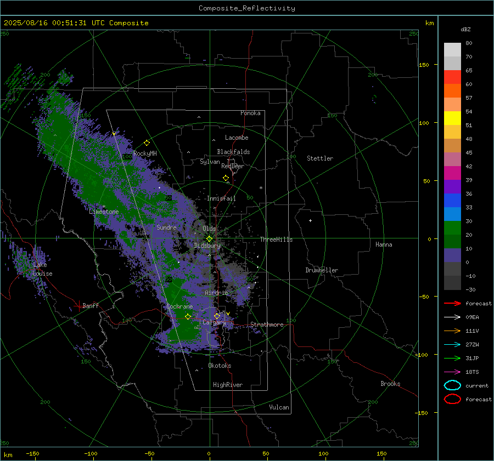Image resolution: width=494 pixels, height=461 pixels.
Task: Click the Airdrie city label
Action: click(x=216, y=293)
